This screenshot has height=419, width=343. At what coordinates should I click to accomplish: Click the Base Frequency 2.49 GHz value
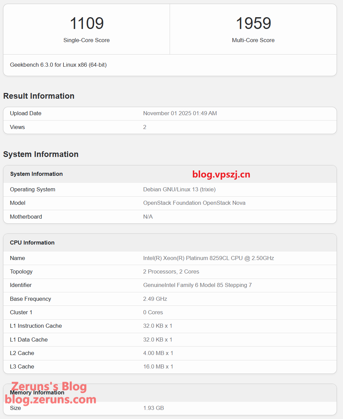155,299
